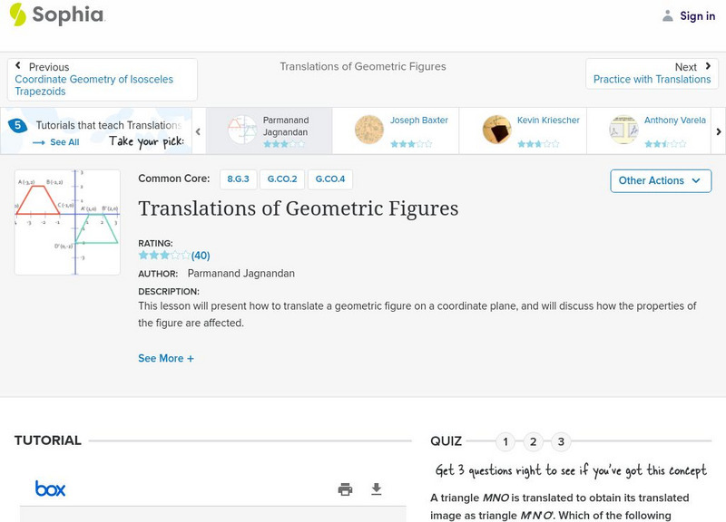The height and width of the screenshot is (522, 726).
Task: Go to Previous: Coordinate Geometry of Isosceles Trapezoids
Action: coord(102,80)
